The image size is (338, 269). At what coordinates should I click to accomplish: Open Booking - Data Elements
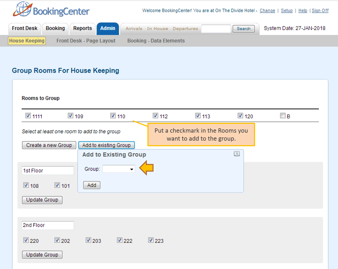156,41
